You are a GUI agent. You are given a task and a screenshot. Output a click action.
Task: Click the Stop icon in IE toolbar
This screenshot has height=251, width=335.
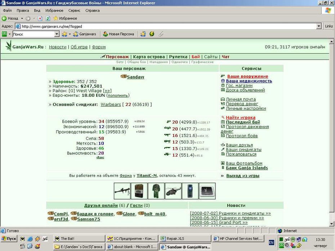click(40, 18)
